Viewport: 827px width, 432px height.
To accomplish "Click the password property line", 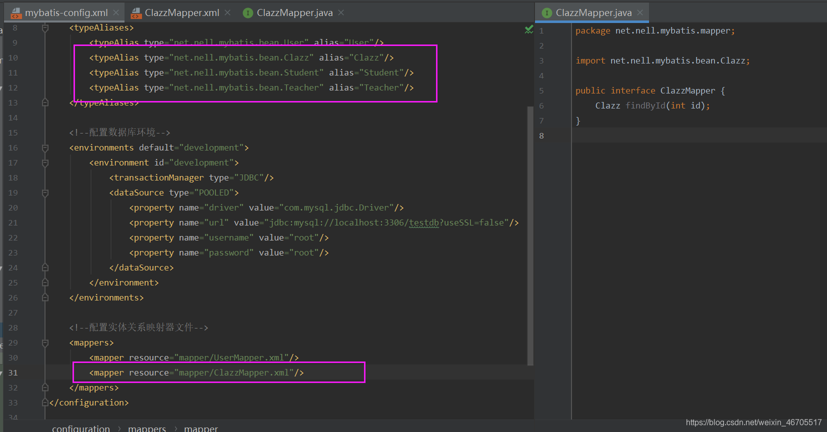I will pyautogui.click(x=229, y=252).
